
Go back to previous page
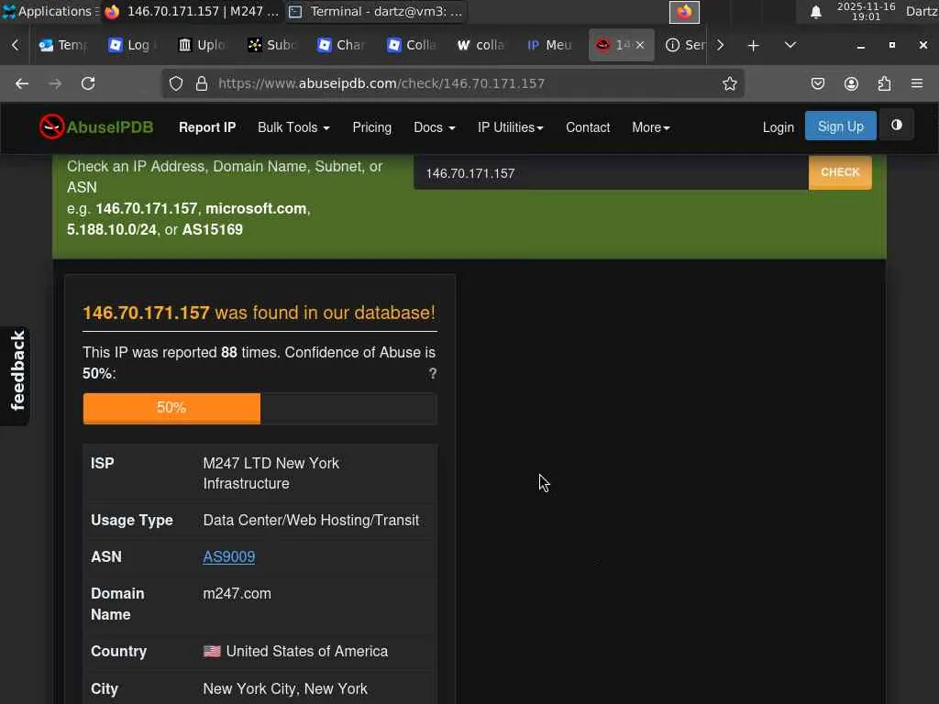(22, 83)
